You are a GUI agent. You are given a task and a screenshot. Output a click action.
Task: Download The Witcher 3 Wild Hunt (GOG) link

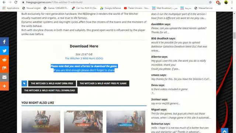(x=84, y=58)
